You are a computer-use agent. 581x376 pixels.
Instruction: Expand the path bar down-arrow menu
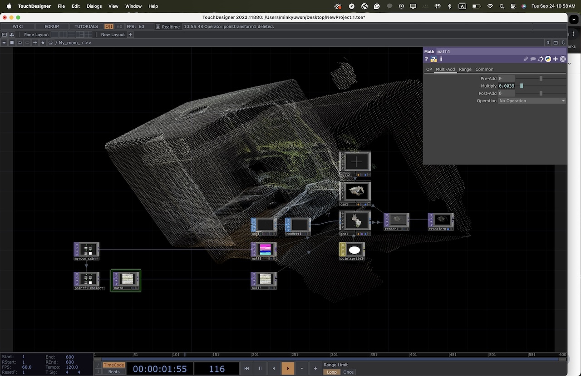coord(4,43)
